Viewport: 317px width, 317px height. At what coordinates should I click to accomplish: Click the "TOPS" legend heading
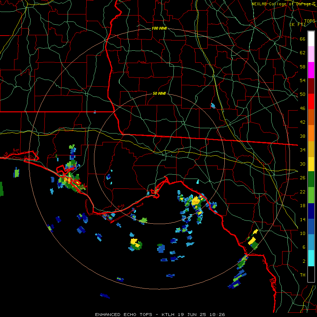click(310, 21)
